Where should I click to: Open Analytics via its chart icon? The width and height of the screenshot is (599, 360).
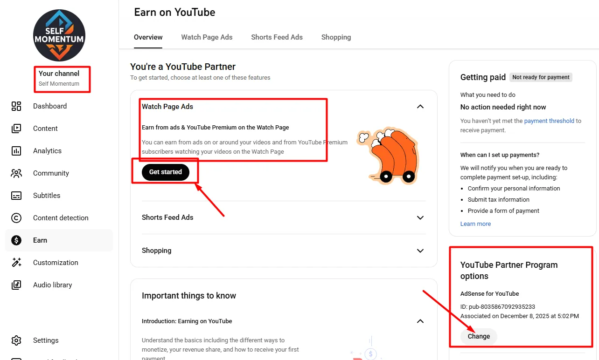(x=16, y=151)
